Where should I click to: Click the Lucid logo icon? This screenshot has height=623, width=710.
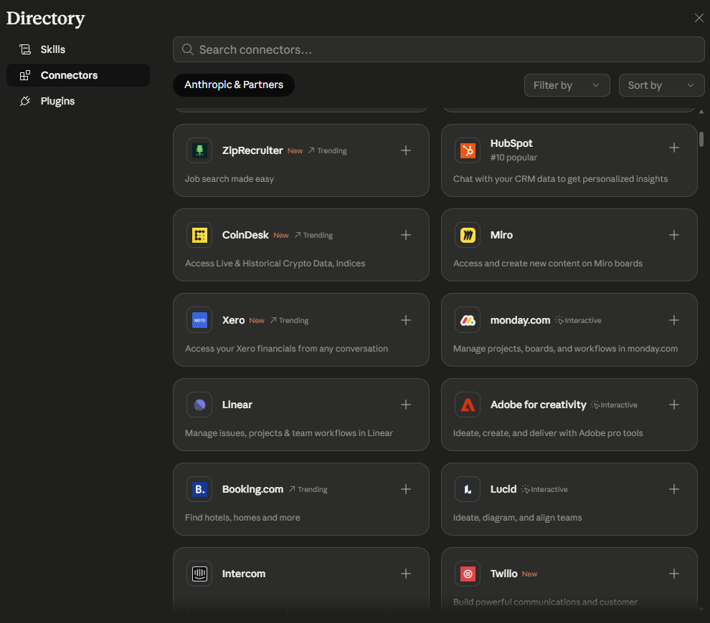coord(468,489)
